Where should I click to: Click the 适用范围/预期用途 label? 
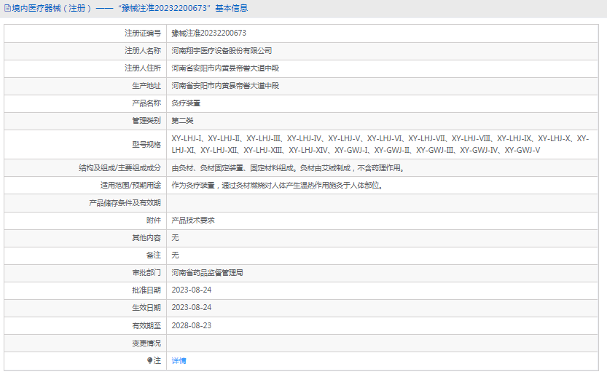[x=130, y=185]
